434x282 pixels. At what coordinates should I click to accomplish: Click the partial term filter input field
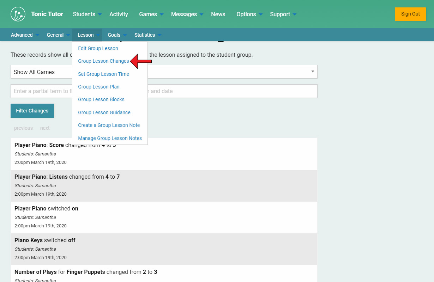229,91
